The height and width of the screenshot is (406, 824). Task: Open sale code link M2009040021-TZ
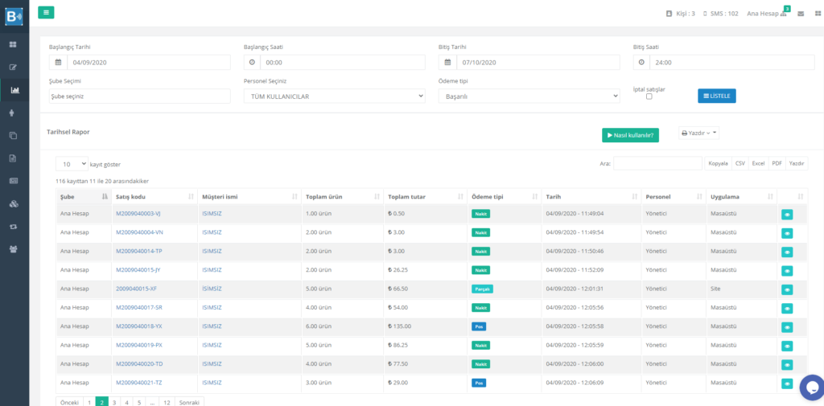tap(139, 383)
